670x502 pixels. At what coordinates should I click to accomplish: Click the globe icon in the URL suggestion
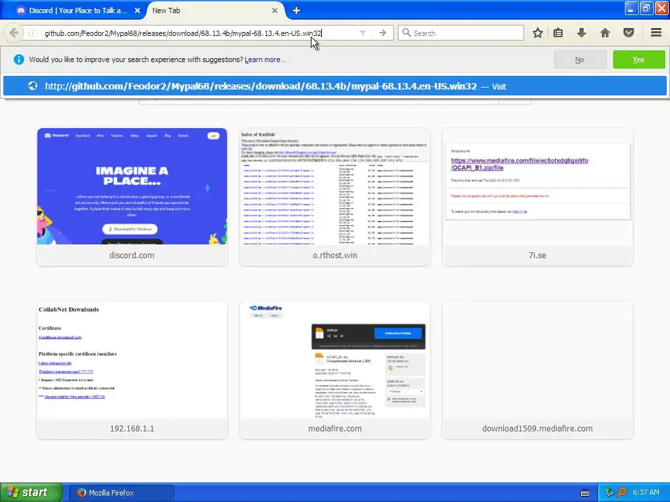(33, 86)
